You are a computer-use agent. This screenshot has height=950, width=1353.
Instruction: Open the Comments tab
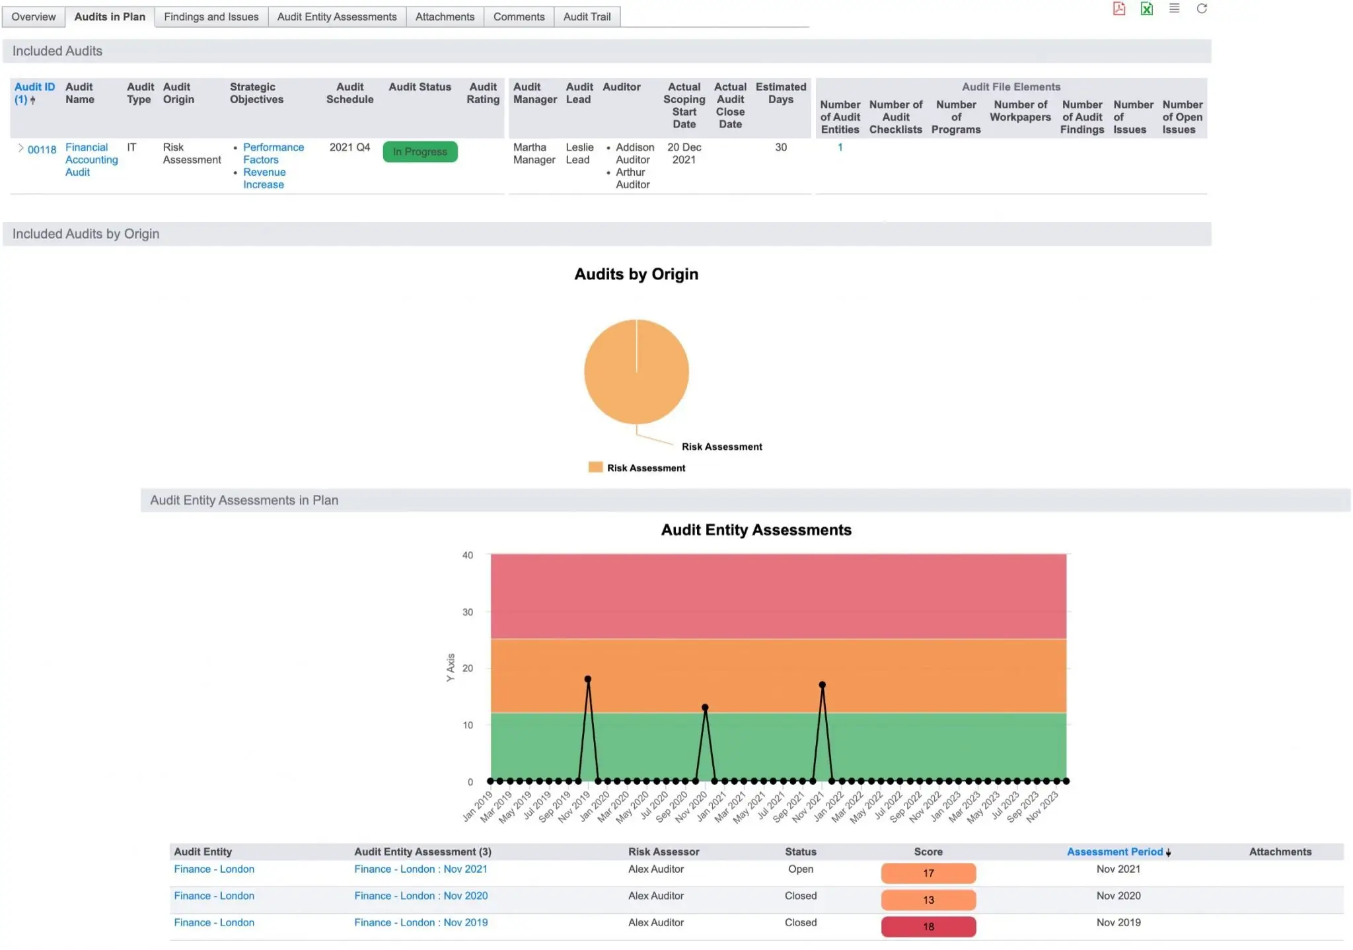[x=519, y=17]
